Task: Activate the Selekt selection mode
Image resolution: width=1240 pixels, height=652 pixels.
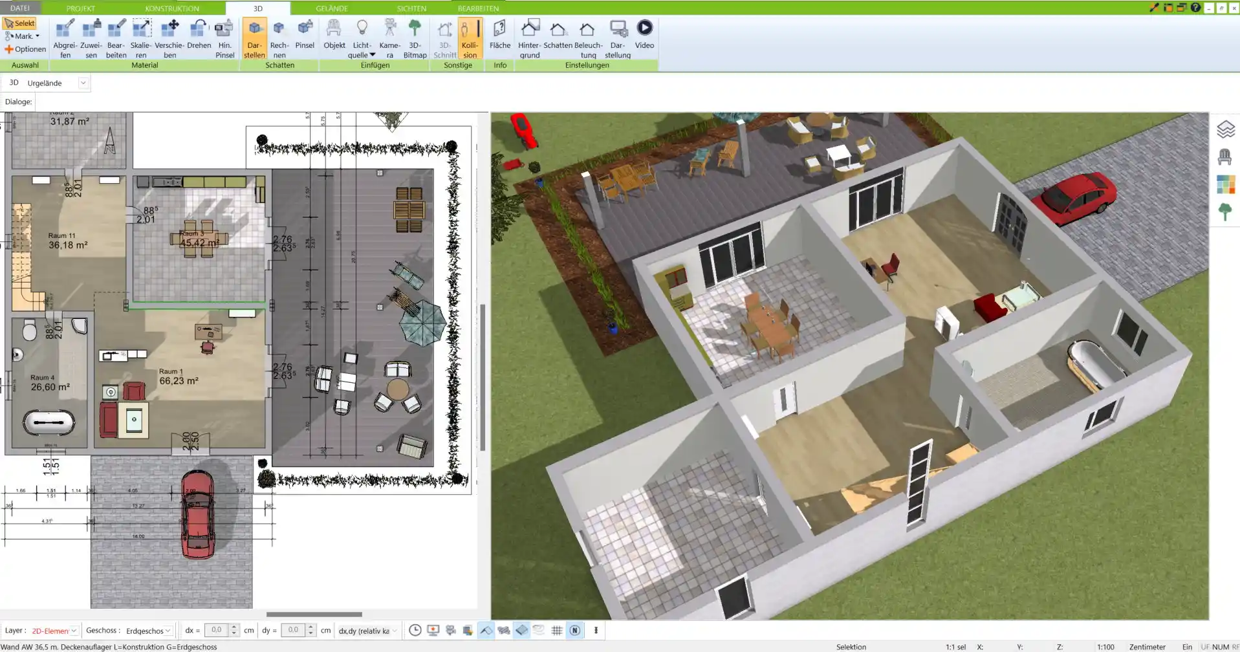Action: (20, 23)
